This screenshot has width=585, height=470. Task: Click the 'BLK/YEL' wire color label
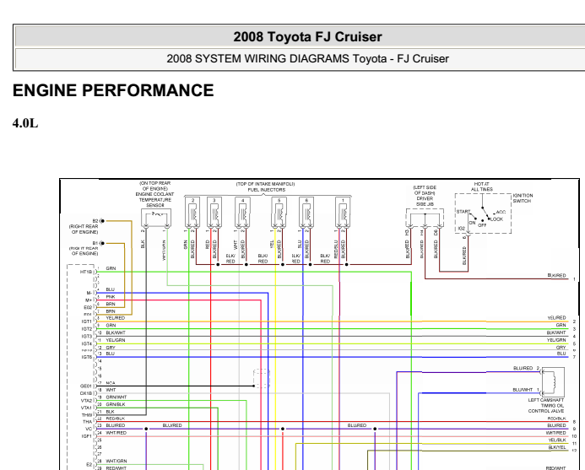click(x=557, y=447)
